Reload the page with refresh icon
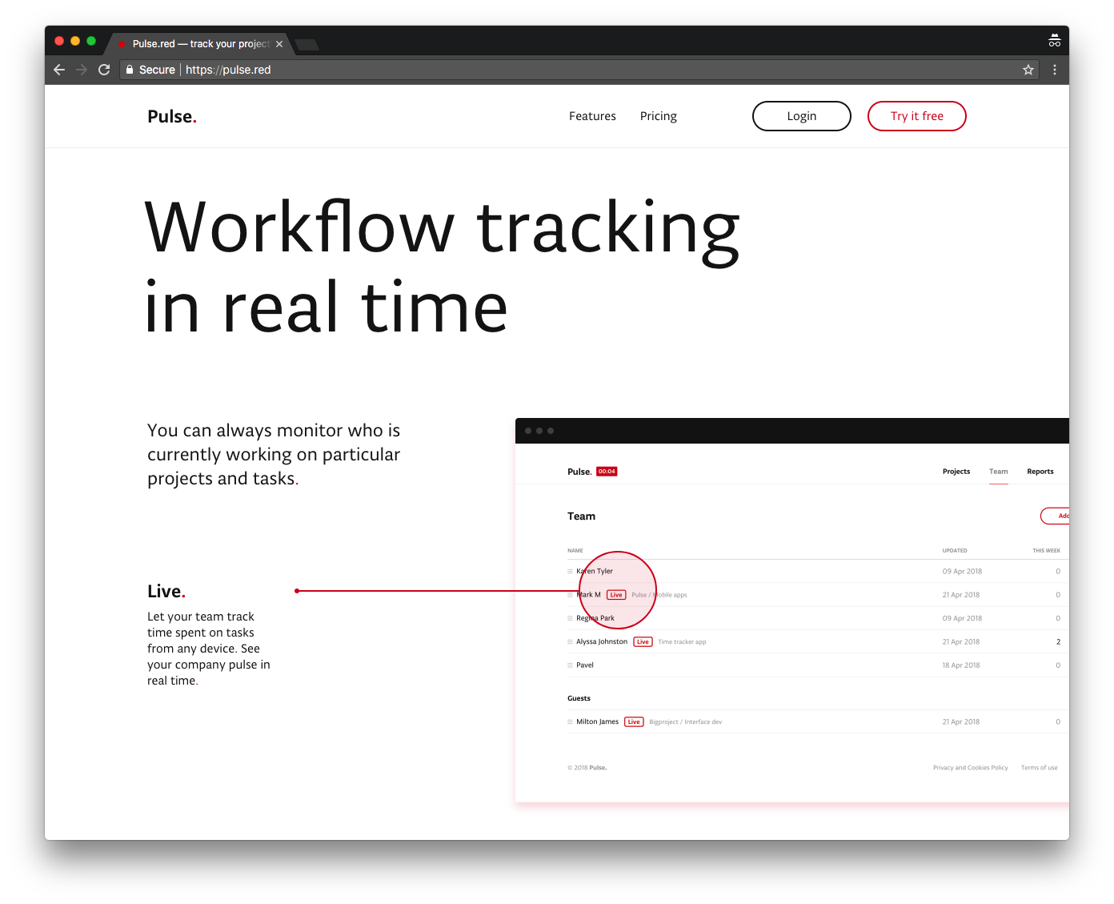 point(104,70)
